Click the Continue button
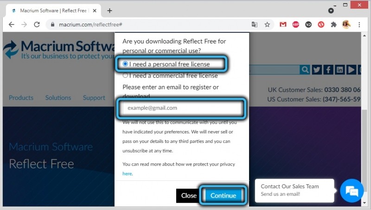 (224, 195)
